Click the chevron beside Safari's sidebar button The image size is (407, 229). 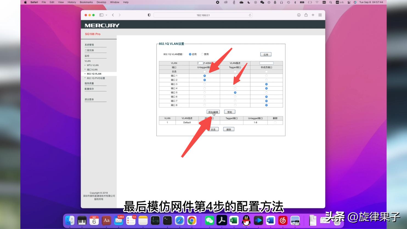tap(107, 15)
